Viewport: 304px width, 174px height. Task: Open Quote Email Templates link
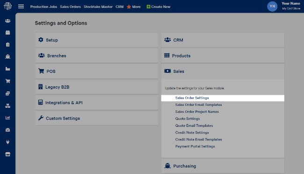tap(194, 125)
